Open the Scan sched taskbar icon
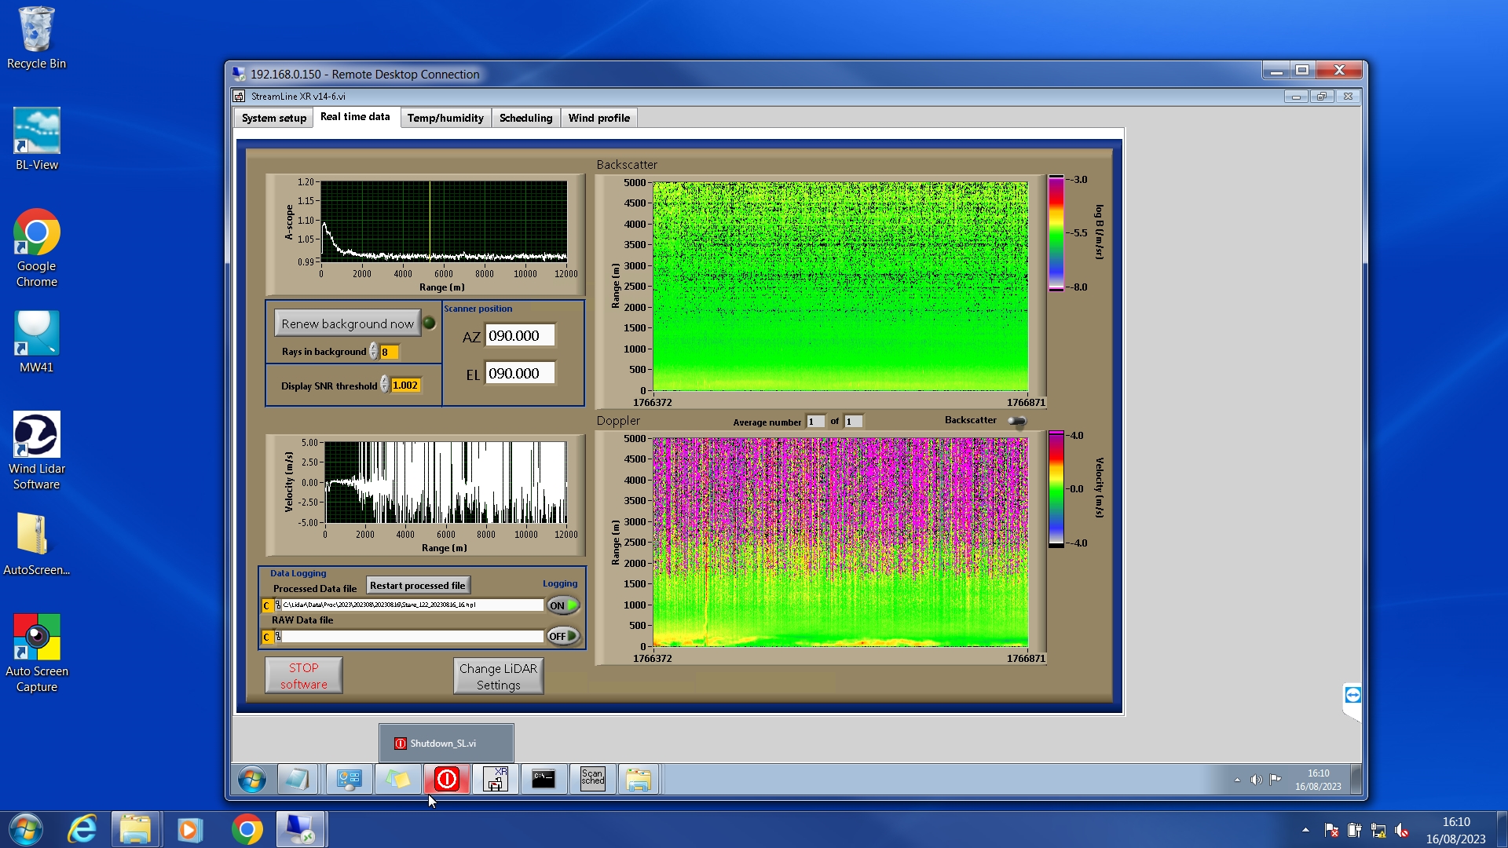Image resolution: width=1508 pixels, height=848 pixels. pyautogui.click(x=592, y=779)
